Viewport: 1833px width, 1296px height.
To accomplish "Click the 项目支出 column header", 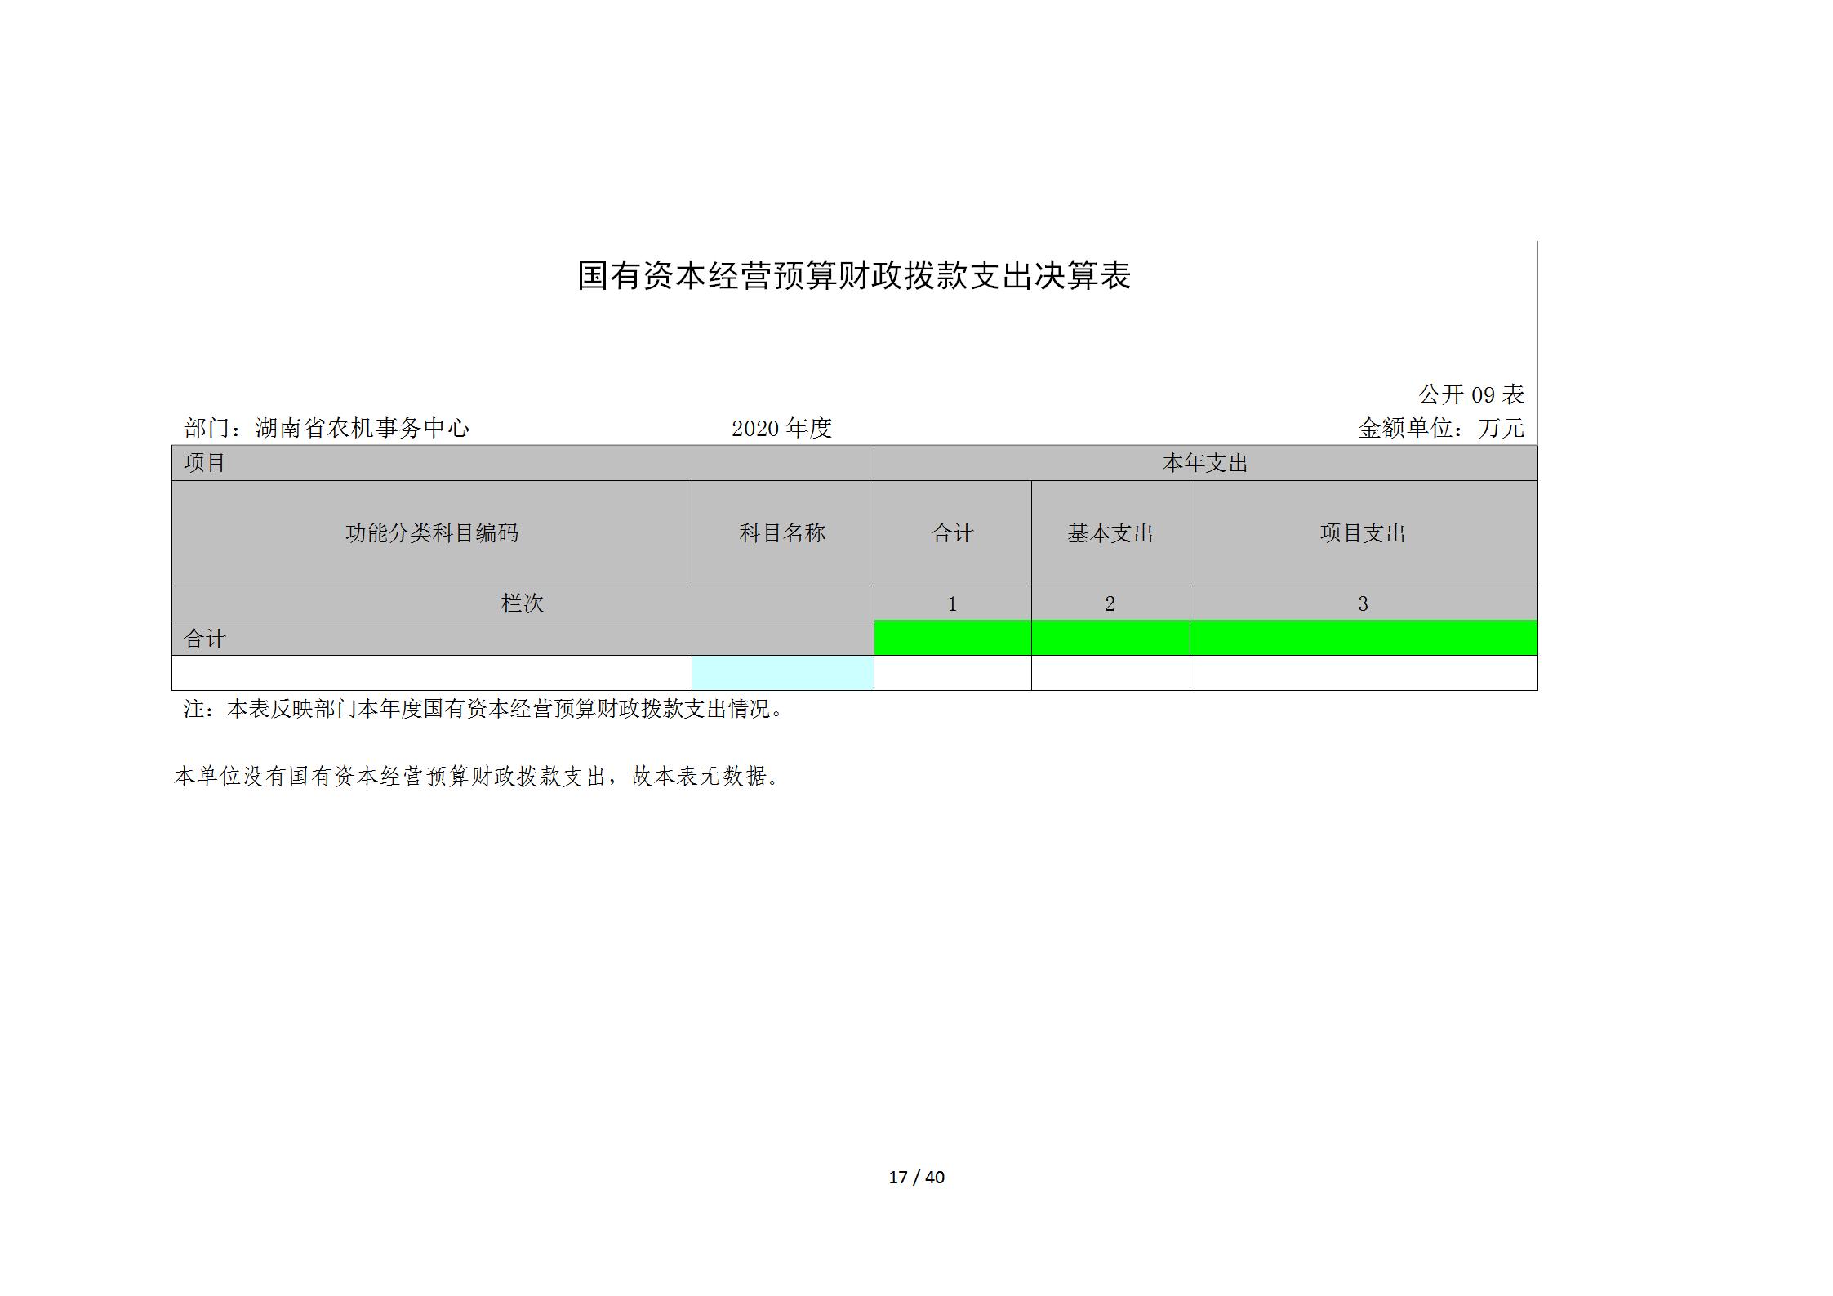I will [1363, 533].
